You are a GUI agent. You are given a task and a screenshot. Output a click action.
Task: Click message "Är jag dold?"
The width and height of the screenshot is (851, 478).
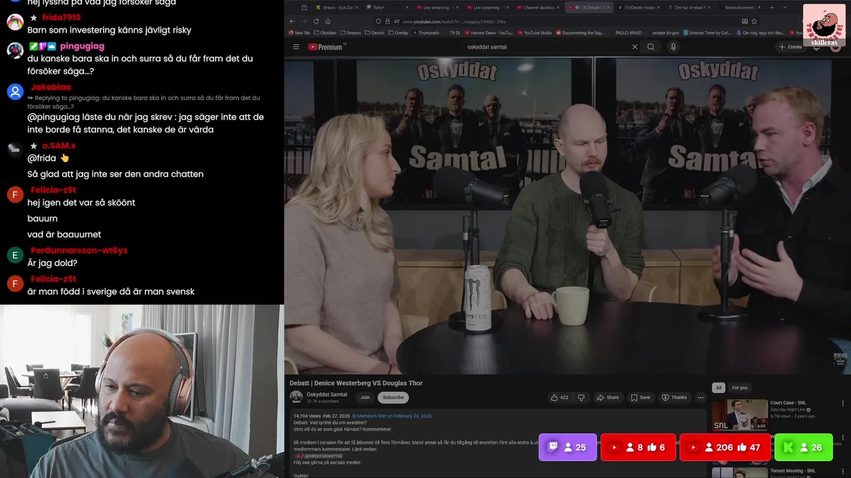tap(53, 263)
